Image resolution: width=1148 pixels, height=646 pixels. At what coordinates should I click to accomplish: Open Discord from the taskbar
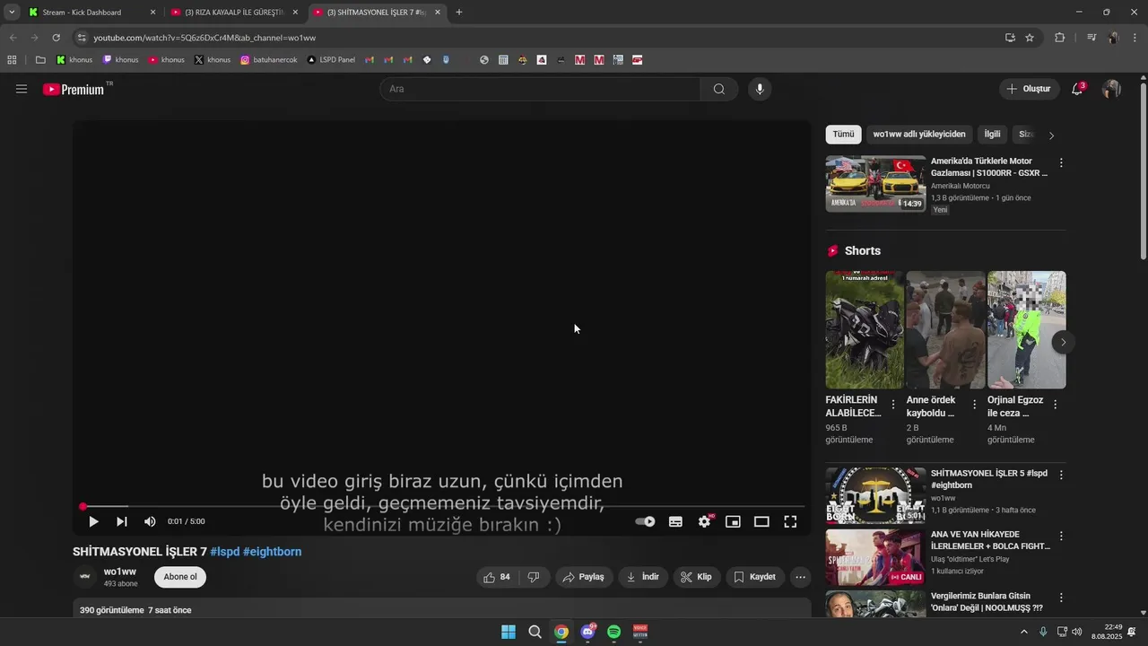[x=587, y=632]
